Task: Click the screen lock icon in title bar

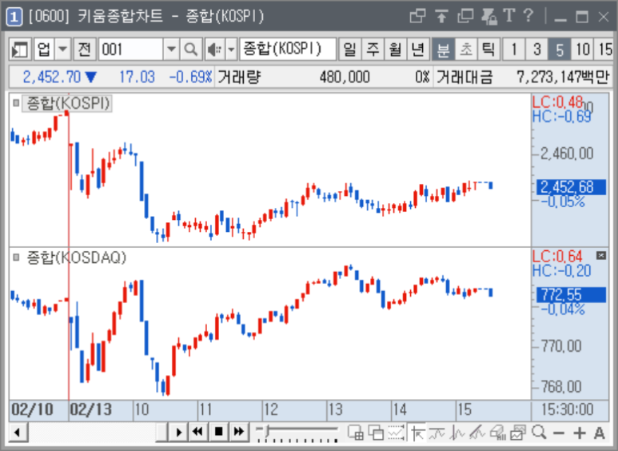Action: pos(489,16)
